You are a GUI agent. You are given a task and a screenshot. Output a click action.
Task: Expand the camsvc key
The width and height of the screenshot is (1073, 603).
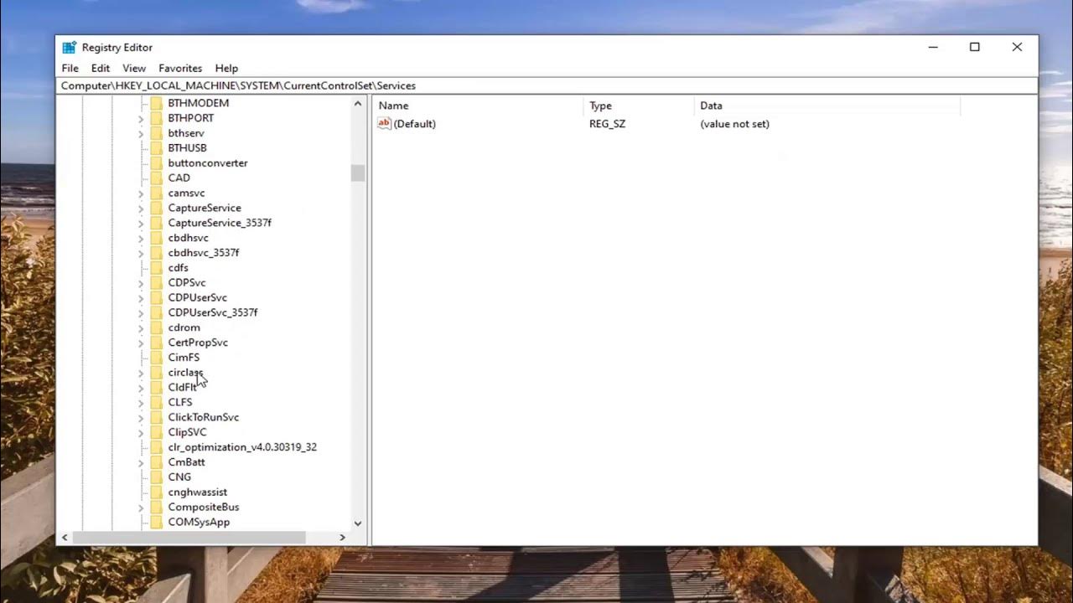click(141, 193)
